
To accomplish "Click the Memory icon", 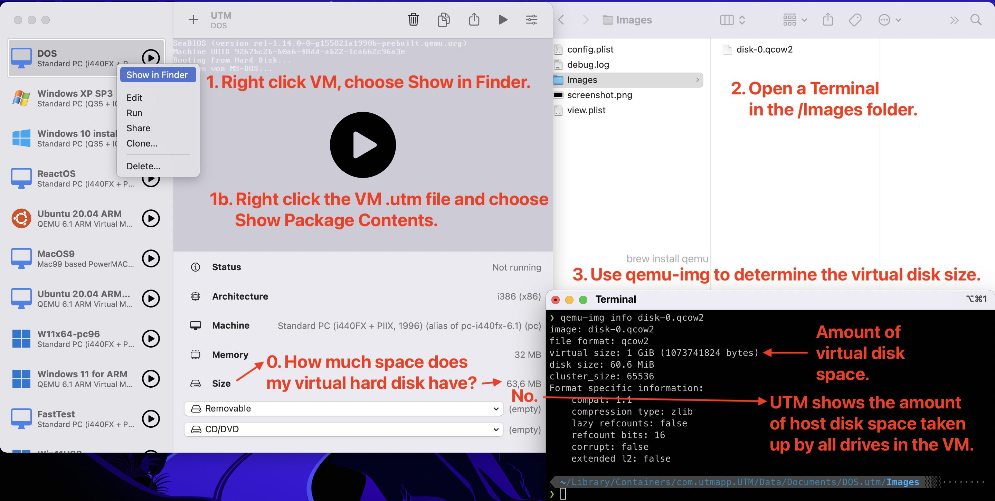I will tap(196, 355).
